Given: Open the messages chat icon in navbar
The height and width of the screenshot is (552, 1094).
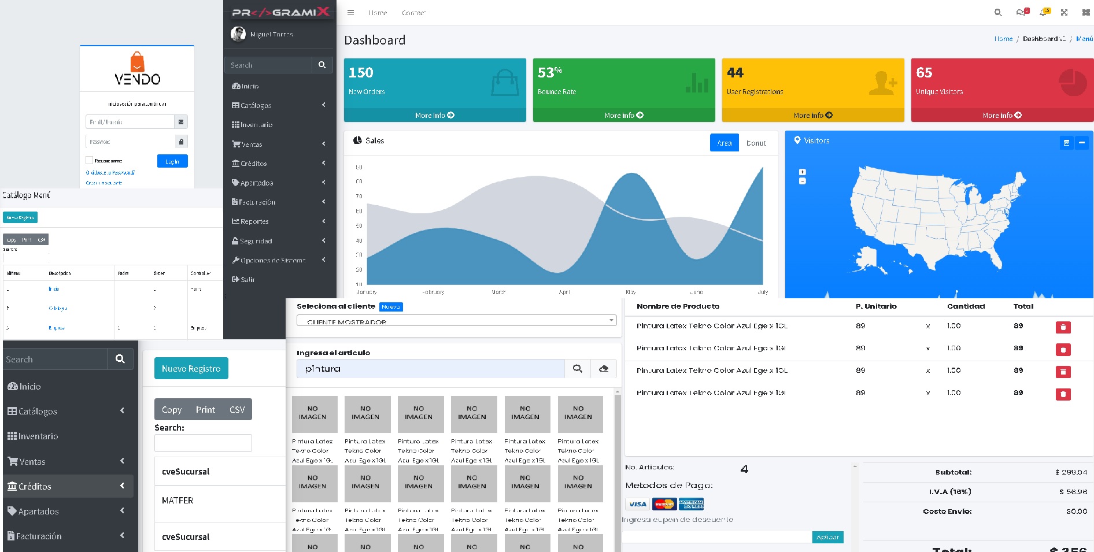Looking at the screenshot, I should pos(1021,12).
